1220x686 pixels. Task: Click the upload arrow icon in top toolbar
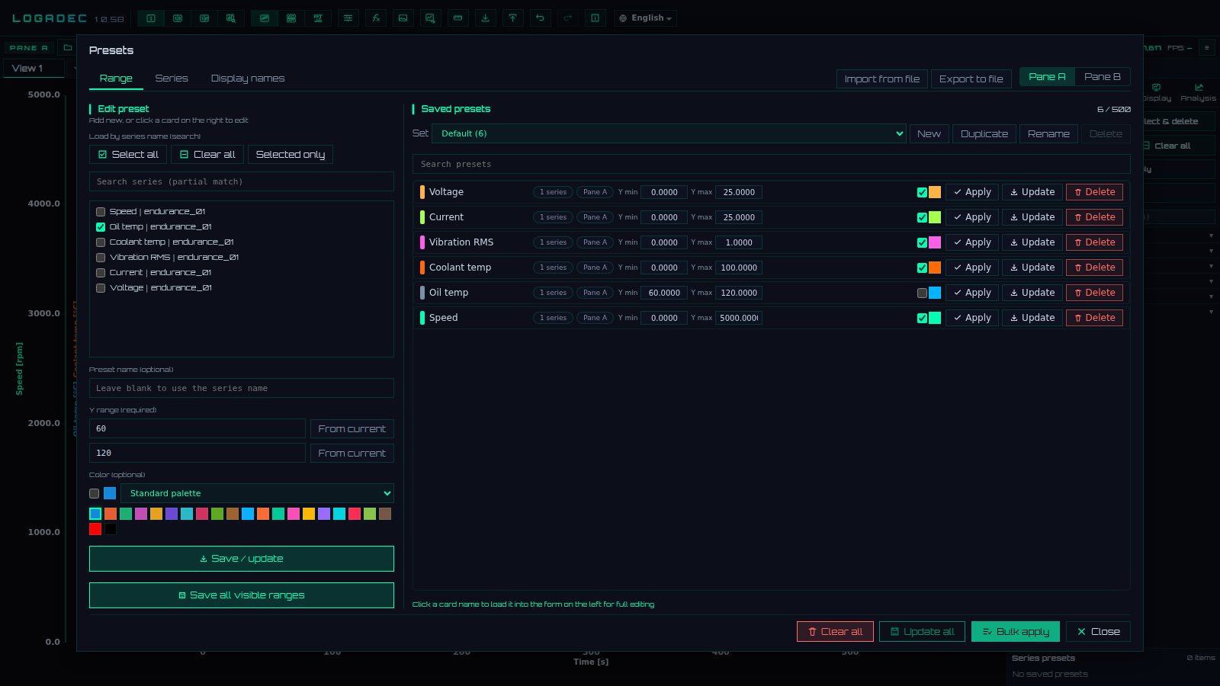point(512,18)
